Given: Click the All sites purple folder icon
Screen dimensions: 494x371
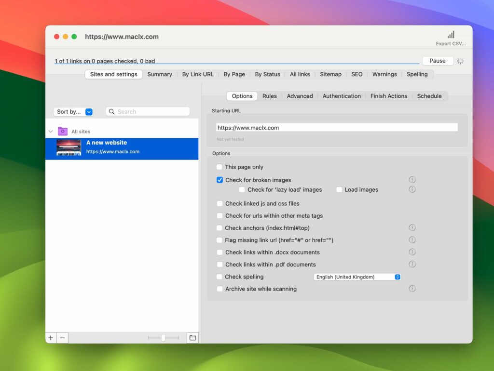Looking at the screenshot, I should tap(62, 131).
